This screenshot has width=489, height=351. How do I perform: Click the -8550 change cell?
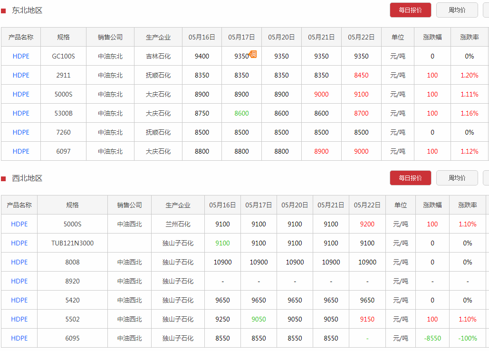click(x=432, y=338)
